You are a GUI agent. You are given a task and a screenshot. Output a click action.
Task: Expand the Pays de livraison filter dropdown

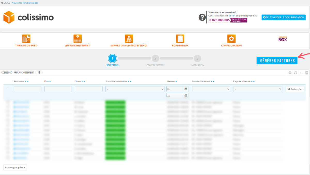point(257,89)
